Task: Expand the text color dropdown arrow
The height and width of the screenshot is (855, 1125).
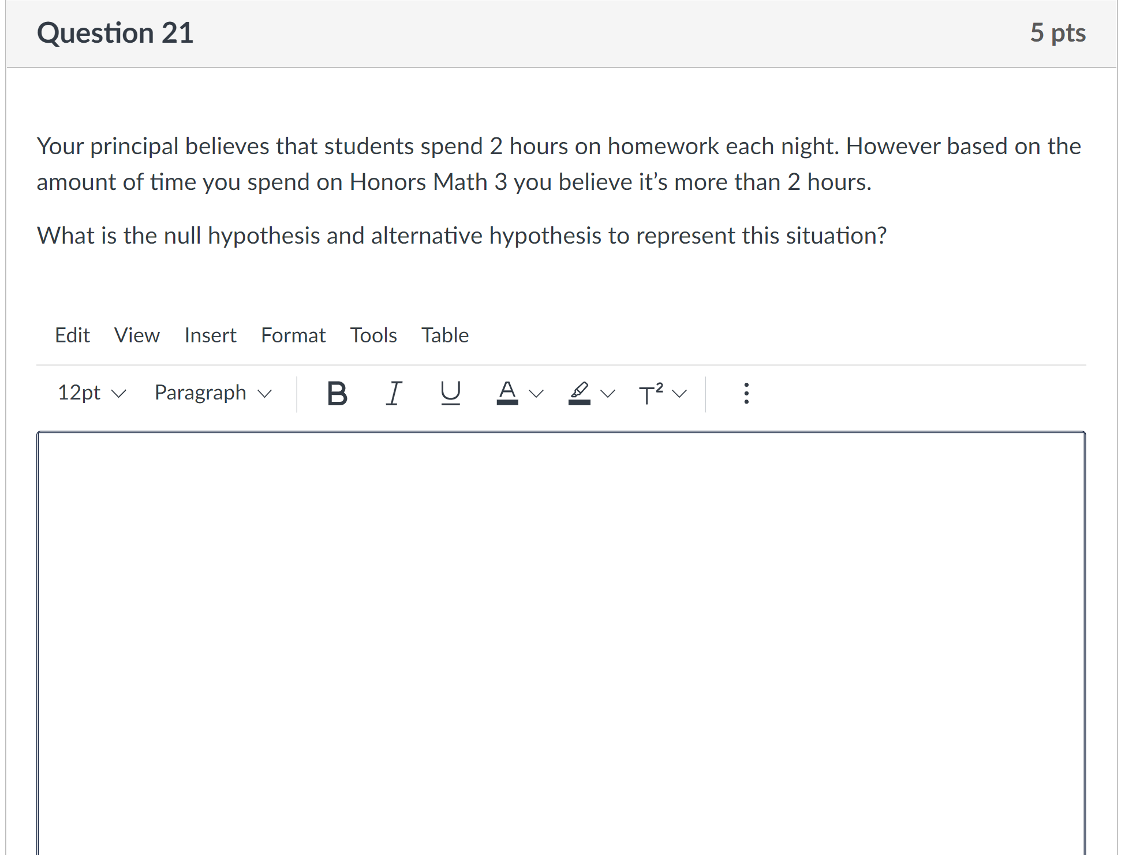Action: pyautogui.click(x=536, y=394)
